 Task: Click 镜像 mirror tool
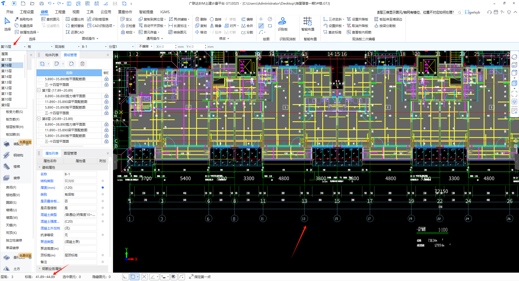pos(216,26)
